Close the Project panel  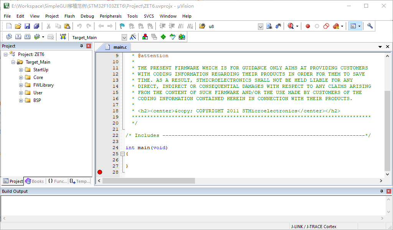(x=89, y=46)
